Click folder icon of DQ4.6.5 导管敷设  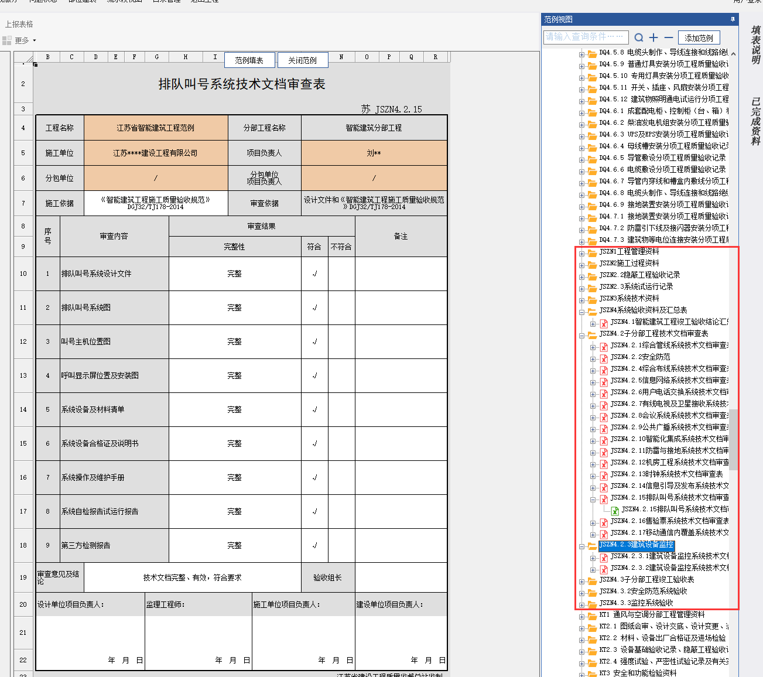click(x=592, y=159)
